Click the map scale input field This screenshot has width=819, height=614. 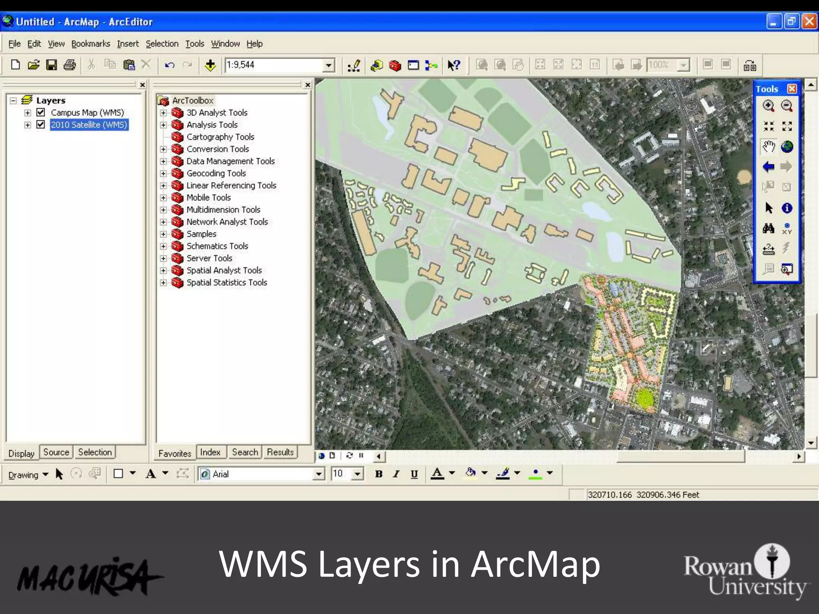(x=274, y=65)
